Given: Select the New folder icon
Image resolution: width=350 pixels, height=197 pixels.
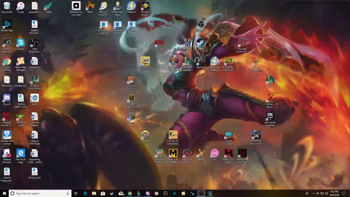Looking at the screenshot, I should (x=7, y=81).
